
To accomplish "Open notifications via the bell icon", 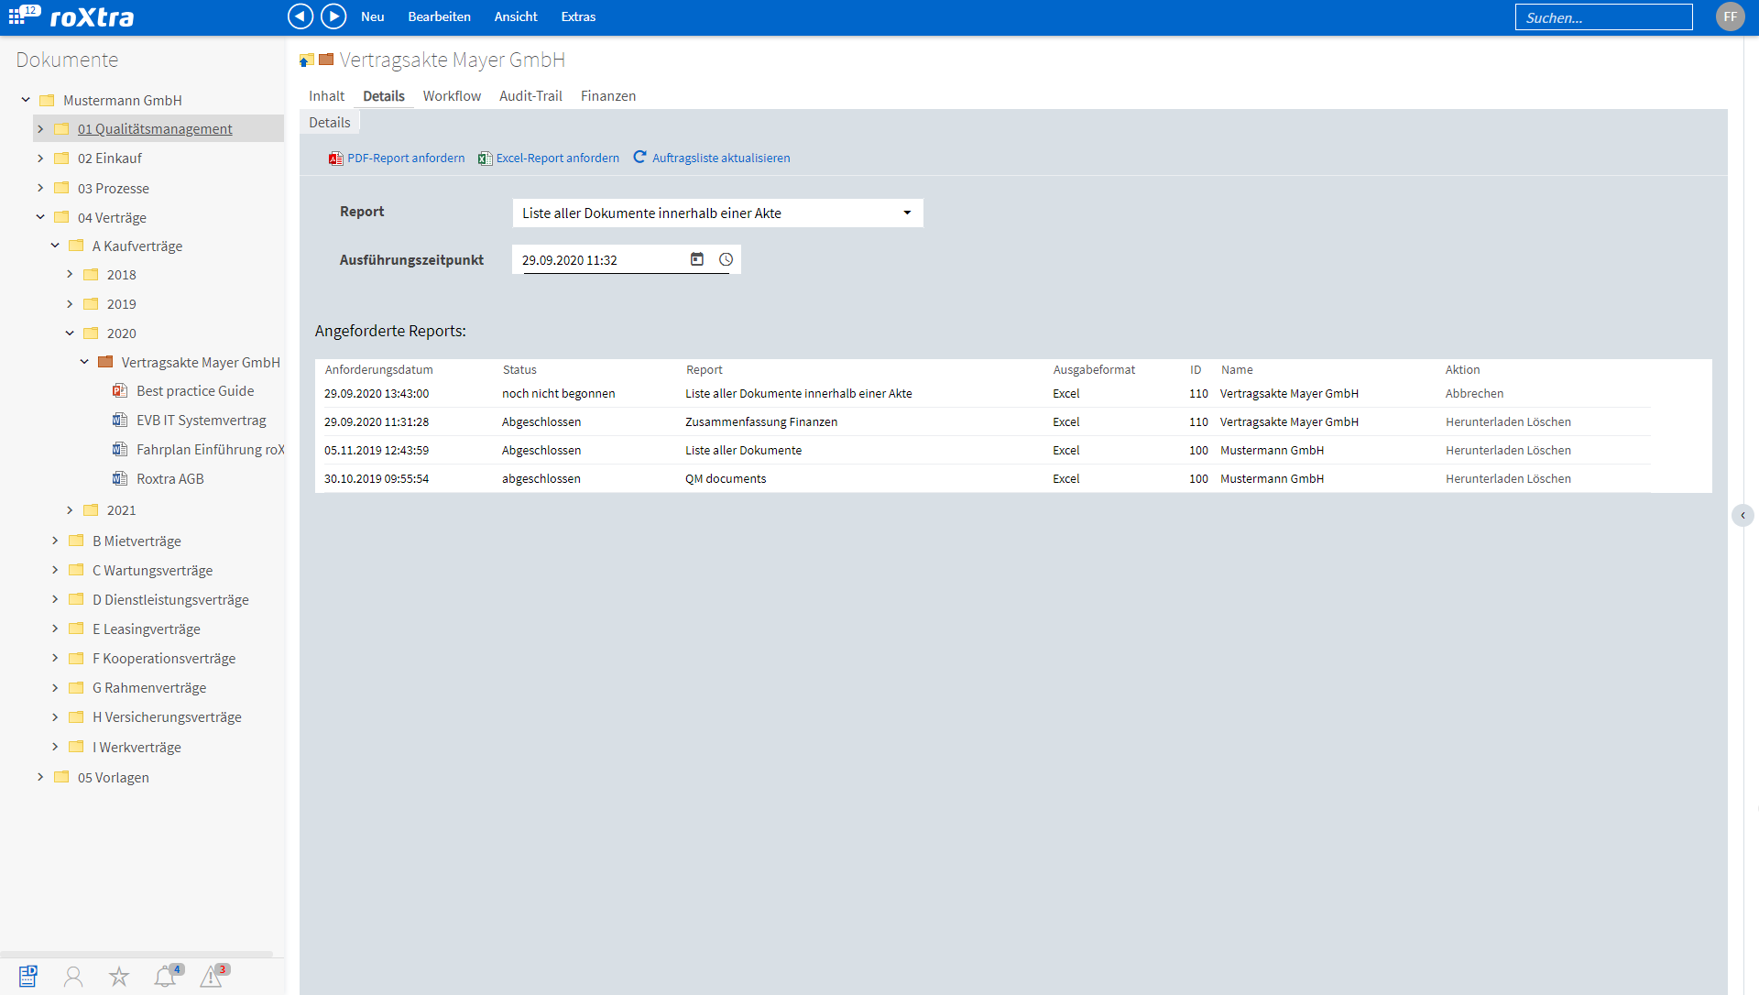I will click(165, 977).
